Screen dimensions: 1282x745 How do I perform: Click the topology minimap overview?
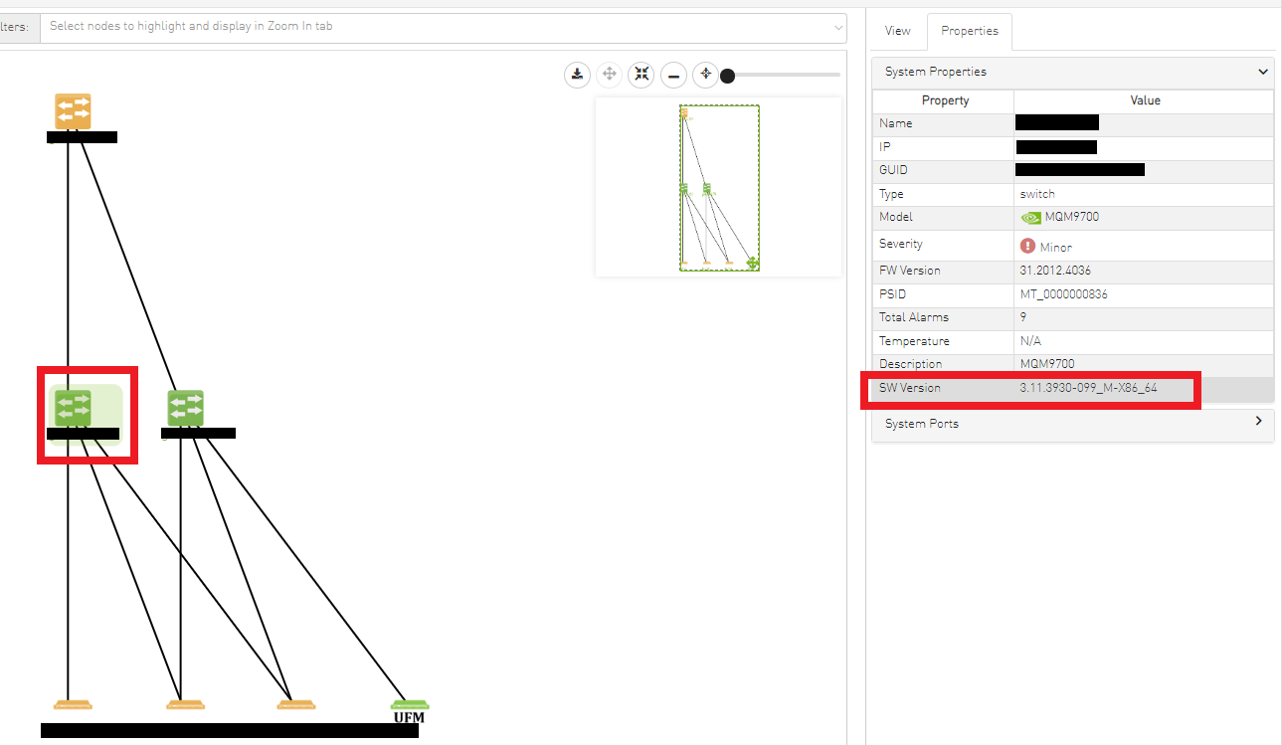(x=718, y=187)
